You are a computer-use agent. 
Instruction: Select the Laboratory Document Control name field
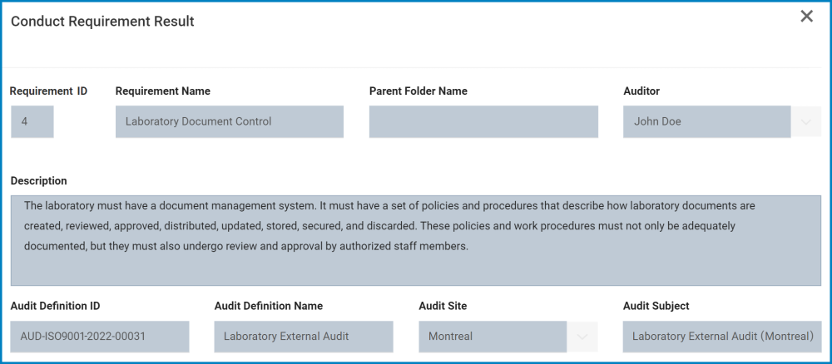pos(229,121)
